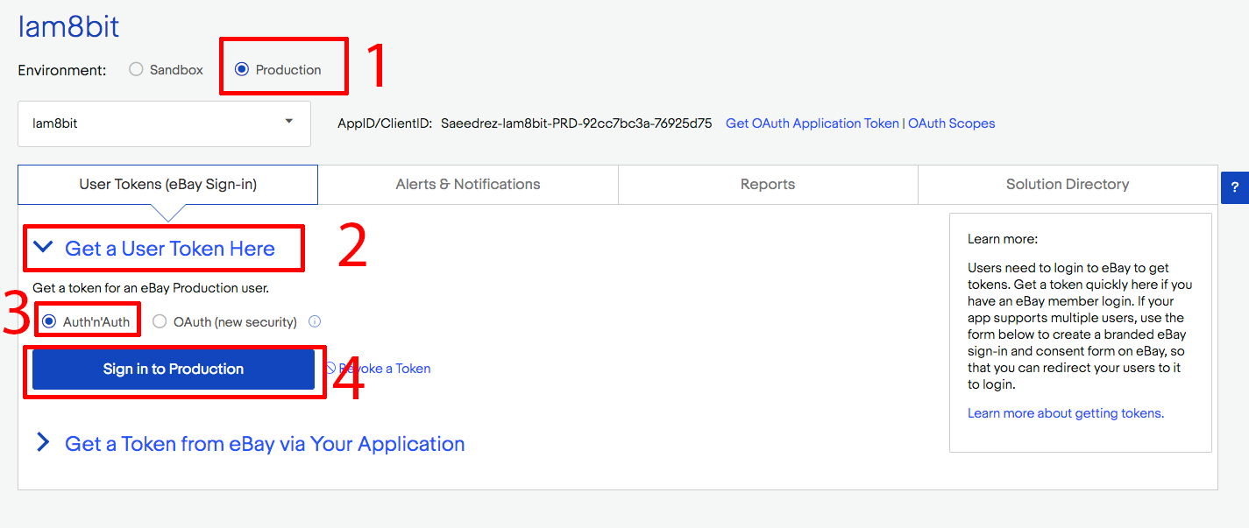The width and height of the screenshot is (1249, 528).
Task: Open the Alerts & Notifications tab
Action: [x=468, y=185]
